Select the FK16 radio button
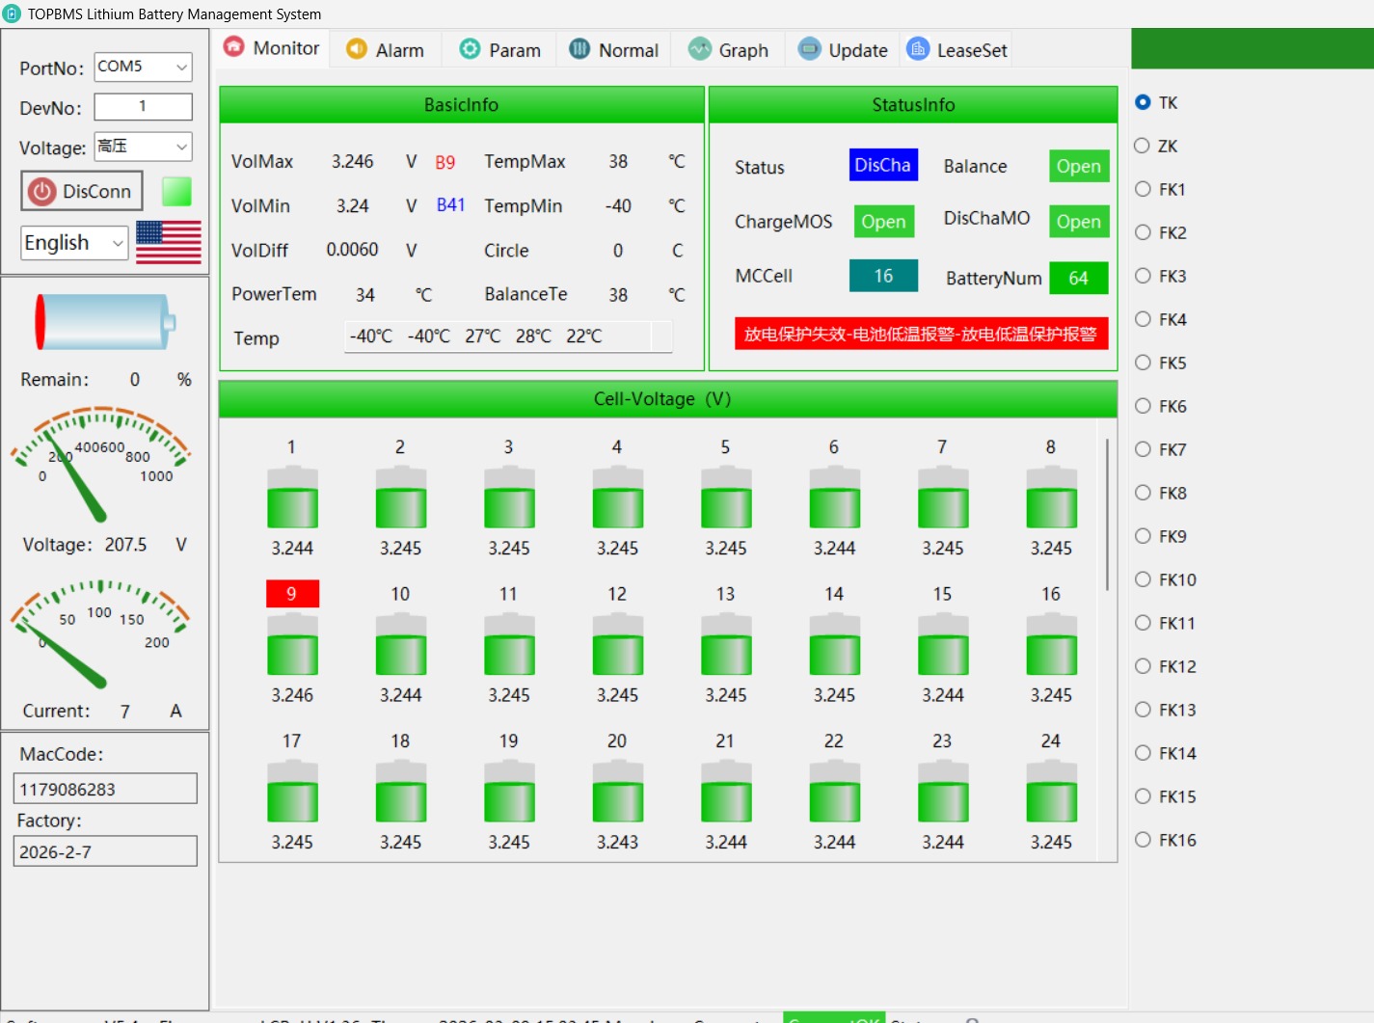The height and width of the screenshot is (1023, 1374). coord(1143,840)
